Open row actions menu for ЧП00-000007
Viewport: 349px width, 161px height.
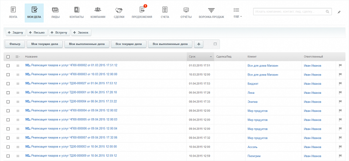[18, 138]
